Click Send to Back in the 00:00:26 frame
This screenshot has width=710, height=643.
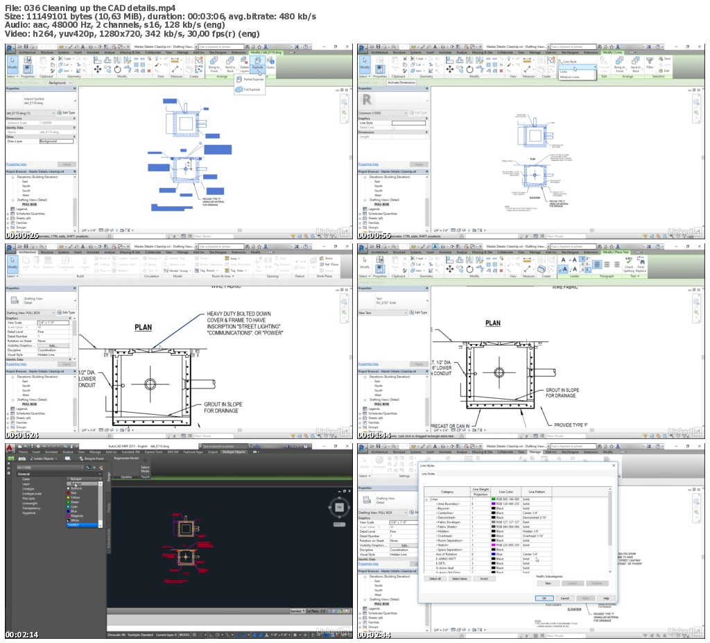pos(230,63)
